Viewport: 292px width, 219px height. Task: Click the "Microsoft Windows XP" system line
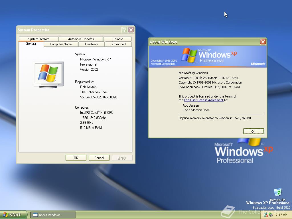point(95,59)
